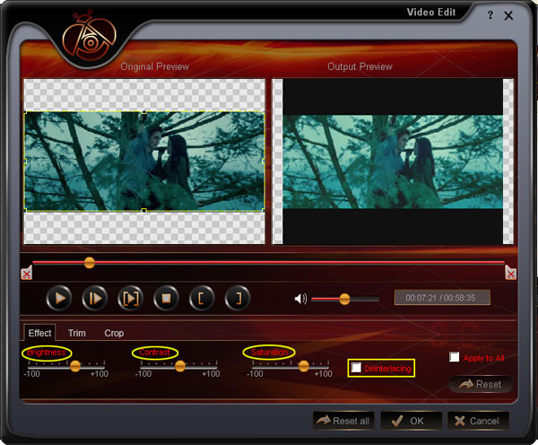Click the next frame step button
The height and width of the screenshot is (445, 538).
coord(94,298)
